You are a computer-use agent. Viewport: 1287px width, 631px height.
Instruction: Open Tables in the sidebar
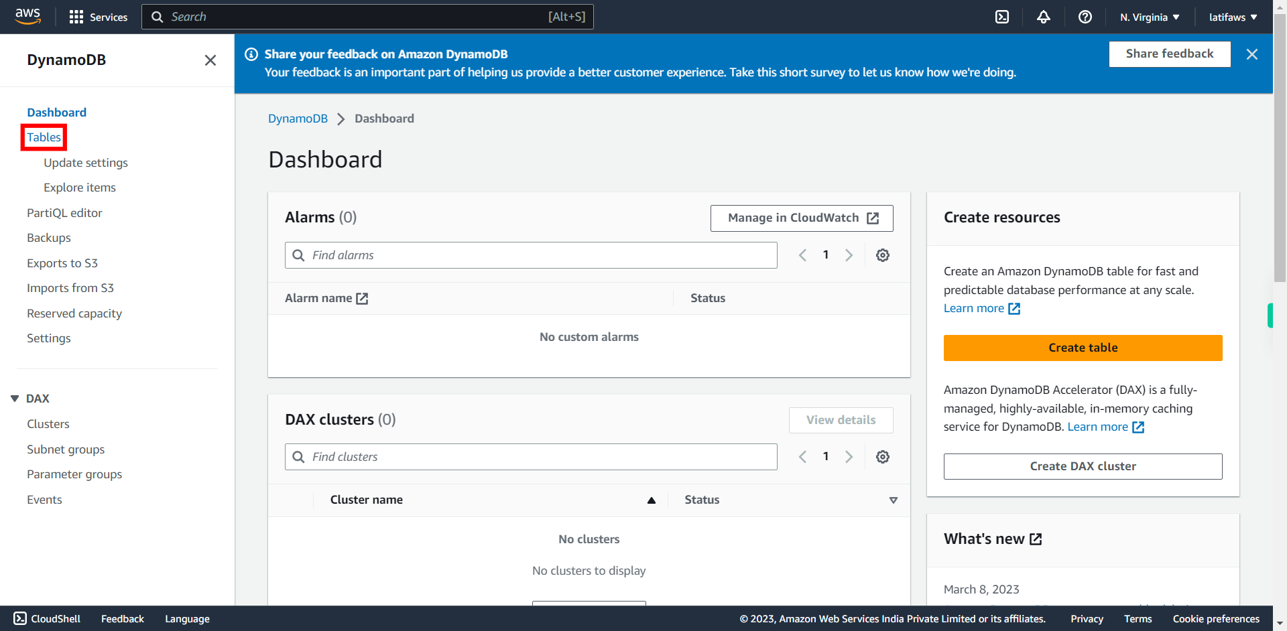pyautogui.click(x=44, y=137)
